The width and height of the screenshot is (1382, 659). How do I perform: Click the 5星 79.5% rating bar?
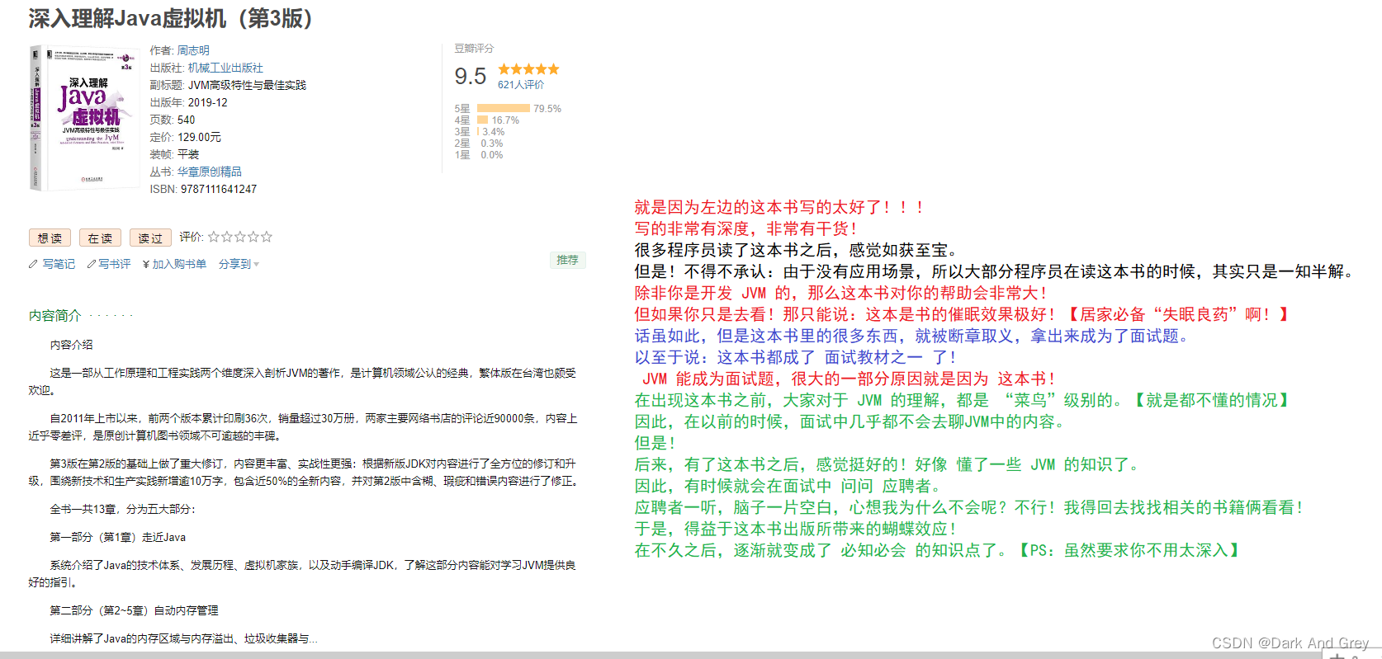[504, 108]
